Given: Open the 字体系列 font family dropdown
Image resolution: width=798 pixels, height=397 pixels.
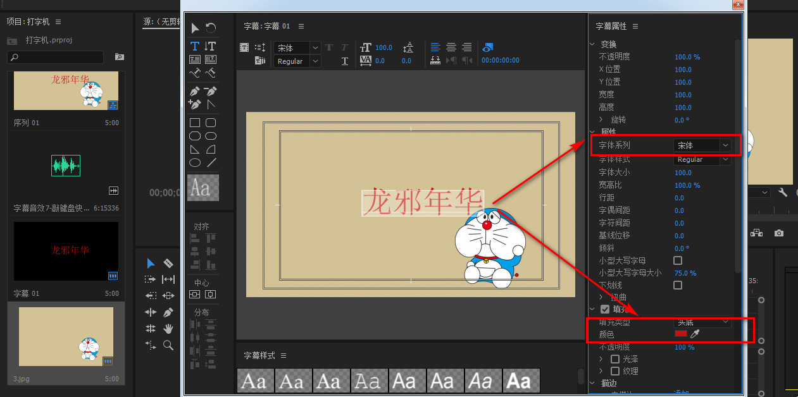Looking at the screenshot, I should 702,145.
